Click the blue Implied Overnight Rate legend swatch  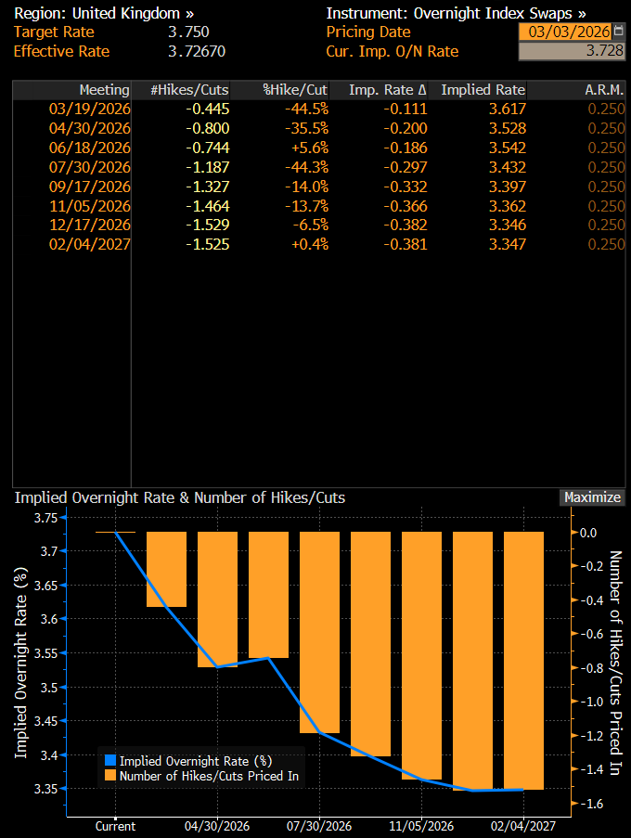(x=111, y=760)
